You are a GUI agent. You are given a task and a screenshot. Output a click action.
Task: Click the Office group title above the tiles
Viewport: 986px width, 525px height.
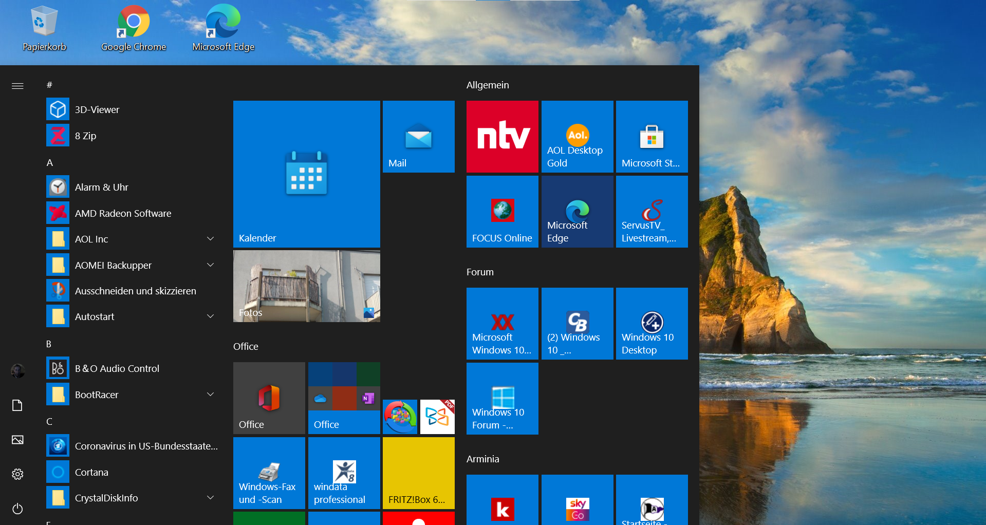[246, 347]
